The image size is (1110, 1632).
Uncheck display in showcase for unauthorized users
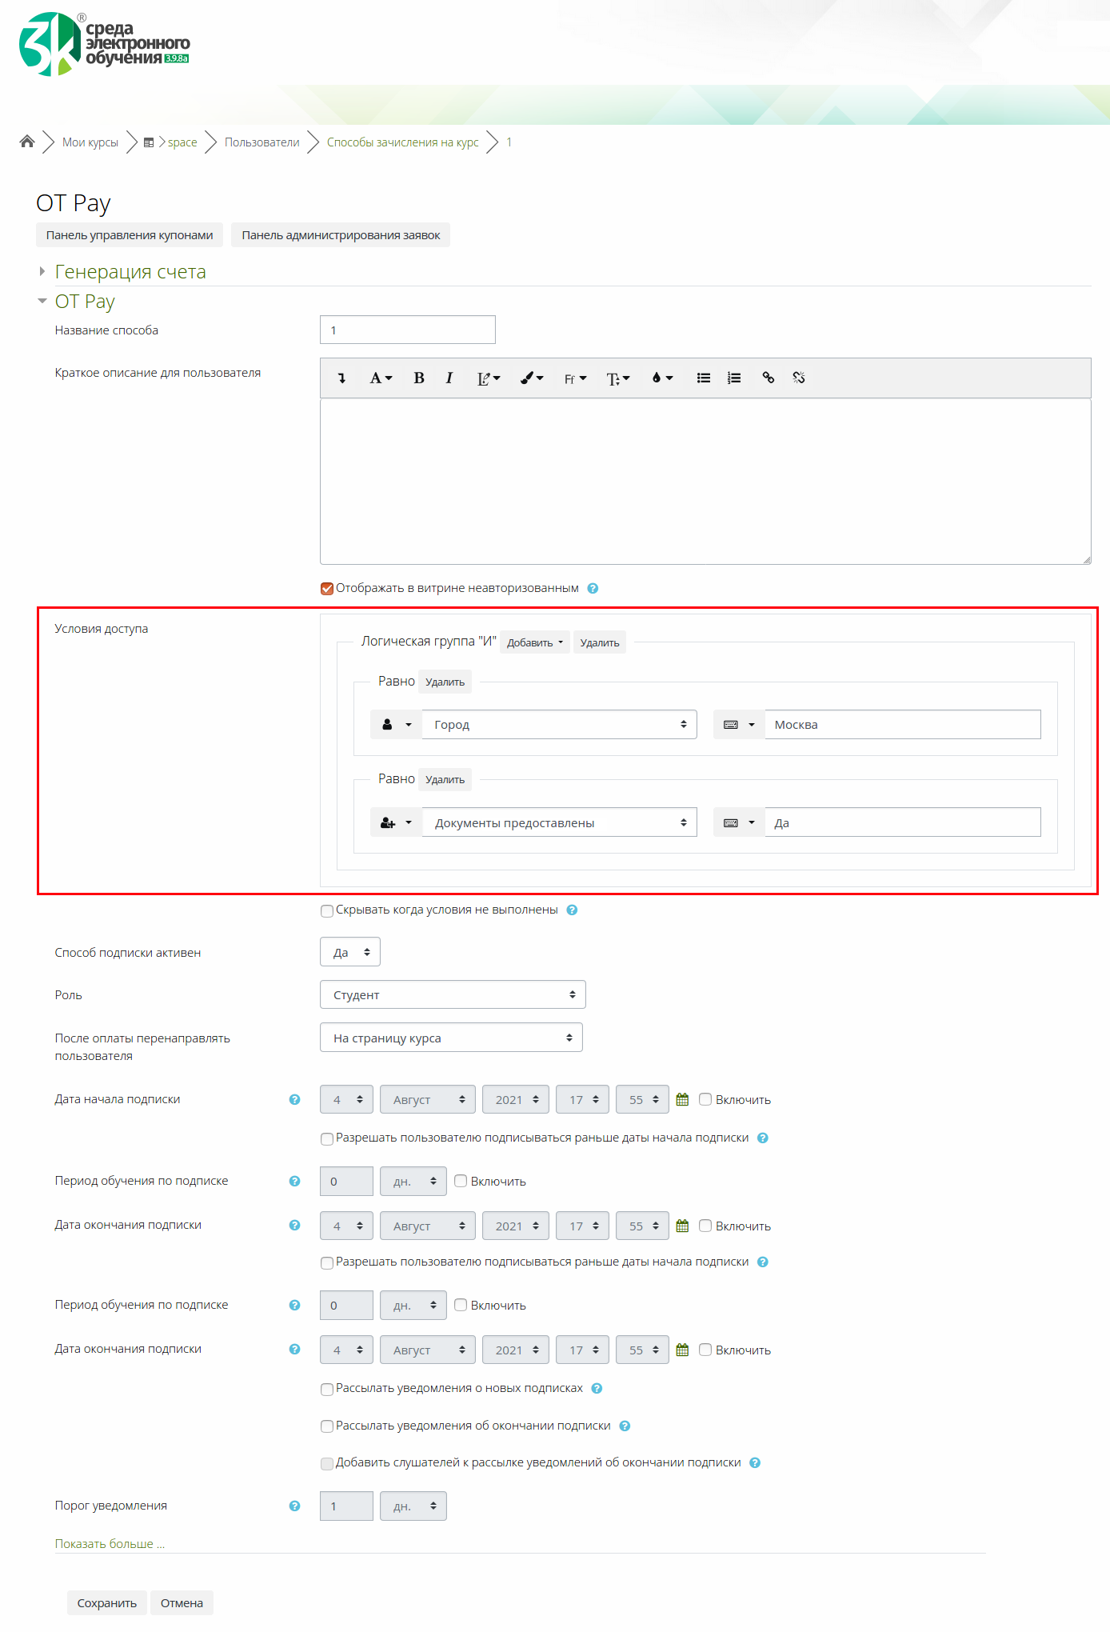click(327, 589)
